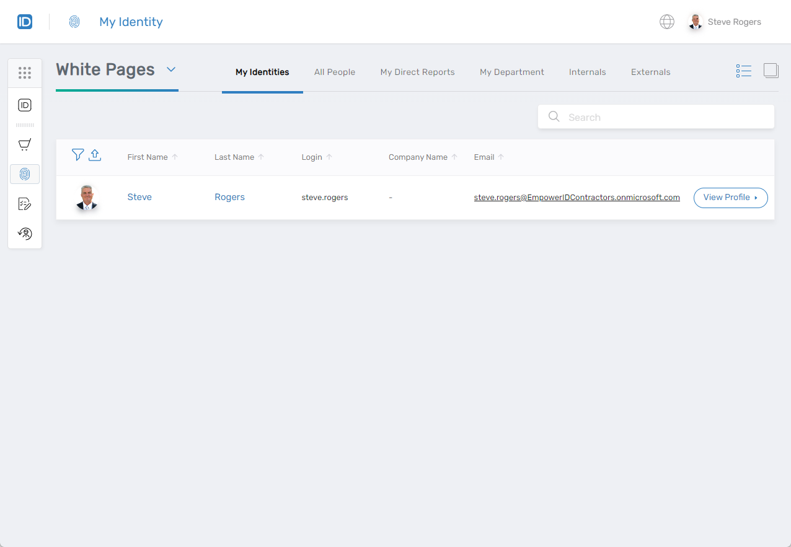Open the shopping cart in the sidebar
Image resolution: width=791 pixels, height=547 pixels.
click(x=25, y=144)
